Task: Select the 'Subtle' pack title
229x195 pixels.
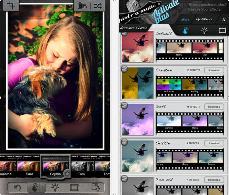Action: (x=163, y=143)
